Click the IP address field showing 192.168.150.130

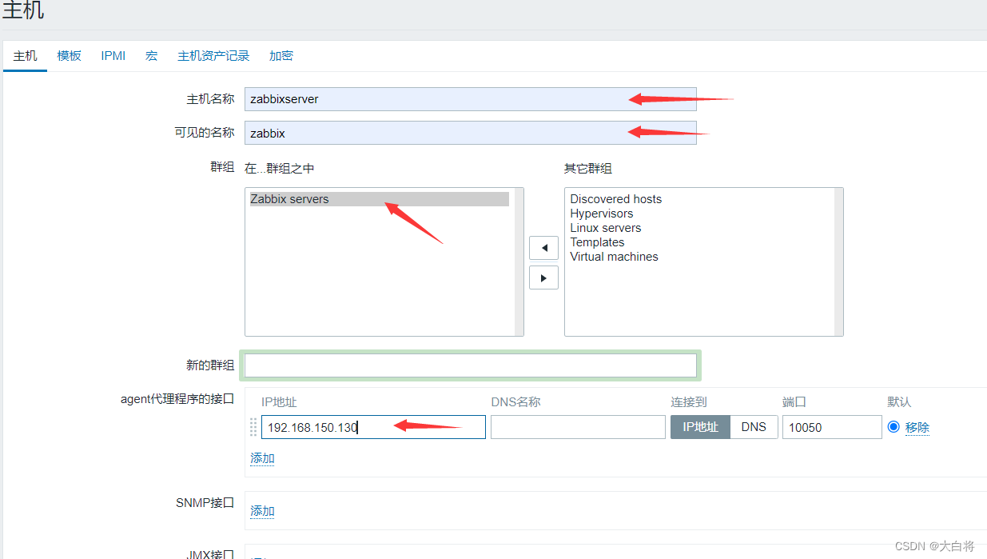tap(373, 427)
